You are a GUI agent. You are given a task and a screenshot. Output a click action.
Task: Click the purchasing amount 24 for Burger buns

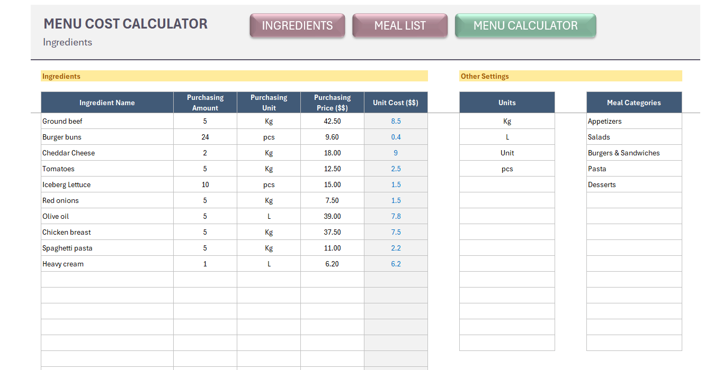(x=205, y=137)
